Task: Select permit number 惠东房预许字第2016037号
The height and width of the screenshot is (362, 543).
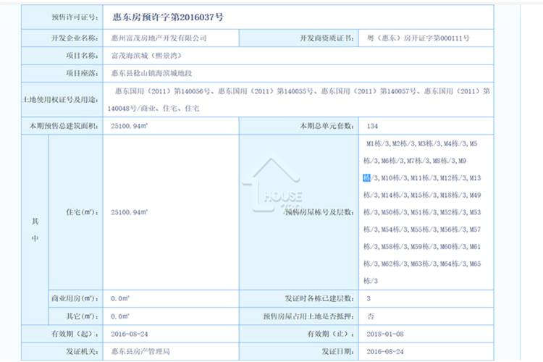Action: pos(168,17)
